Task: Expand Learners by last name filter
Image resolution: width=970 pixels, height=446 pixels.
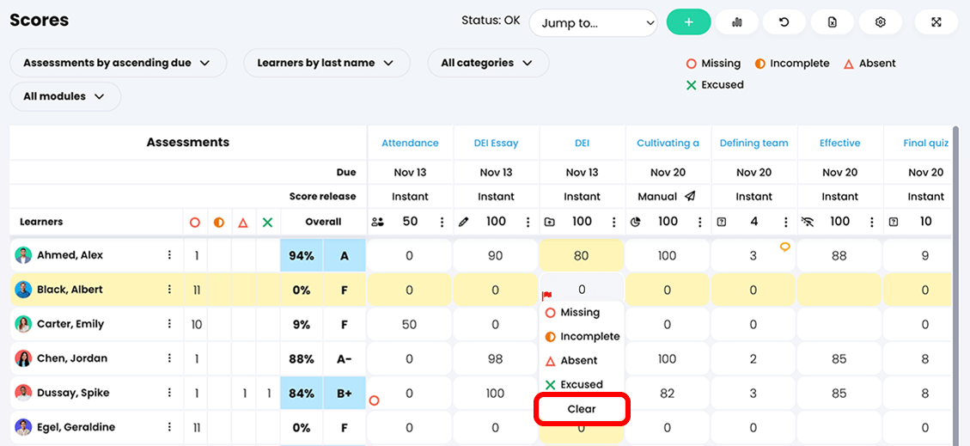Action: (326, 63)
